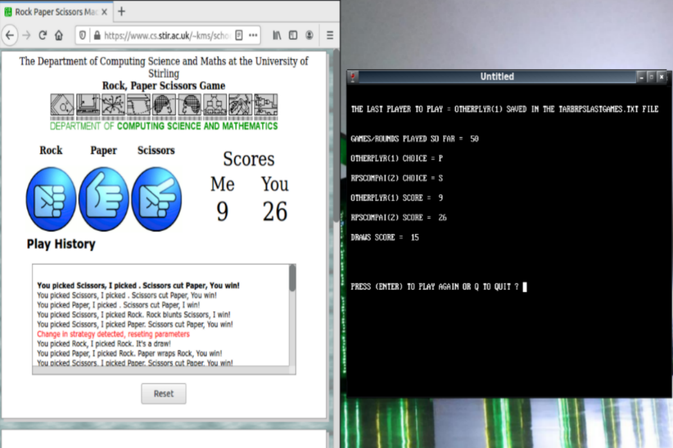Click the "Rock" label above the buttons

51,151
